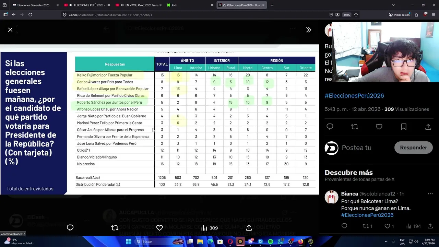This screenshot has height=247, width=439.
Task: Toggle reader view in address bar
Action: point(331,15)
